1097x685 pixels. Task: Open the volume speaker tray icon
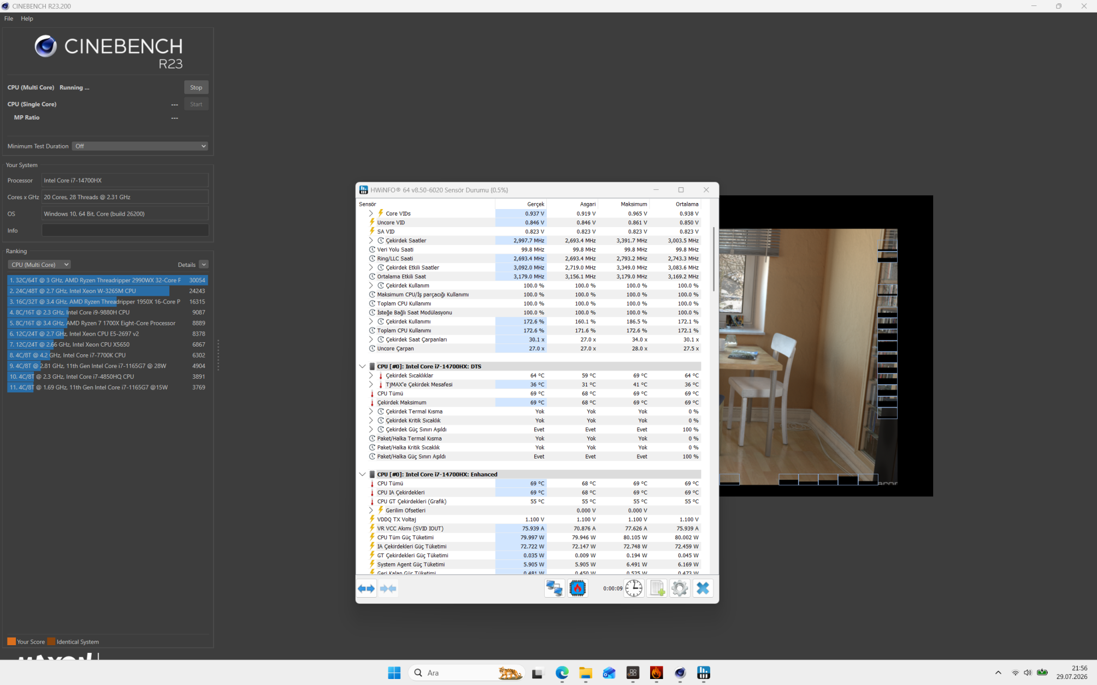1028,673
